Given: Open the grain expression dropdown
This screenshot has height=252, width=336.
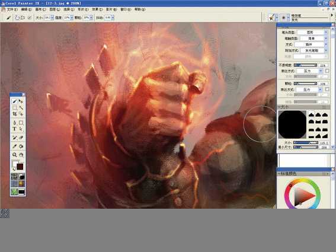Looking at the screenshot, I should 309,89.
